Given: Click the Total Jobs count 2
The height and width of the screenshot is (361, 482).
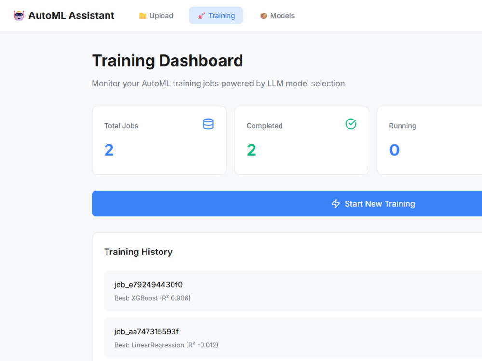Looking at the screenshot, I should (x=109, y=150).
